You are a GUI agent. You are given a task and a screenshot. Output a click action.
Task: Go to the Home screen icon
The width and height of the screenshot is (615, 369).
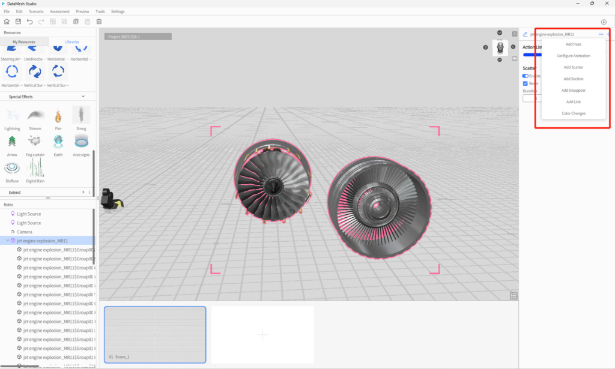tap(7, 22)
